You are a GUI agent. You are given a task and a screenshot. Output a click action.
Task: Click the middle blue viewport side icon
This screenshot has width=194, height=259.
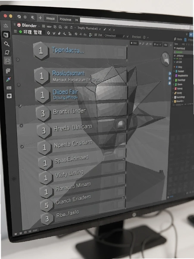[169, 79]
